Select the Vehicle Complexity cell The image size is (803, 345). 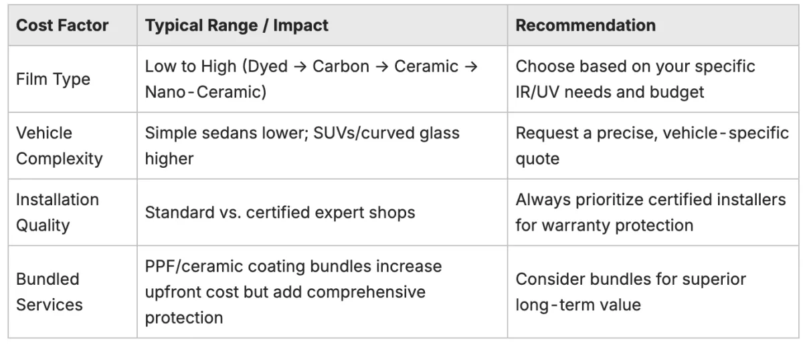[x=59, y=146]
